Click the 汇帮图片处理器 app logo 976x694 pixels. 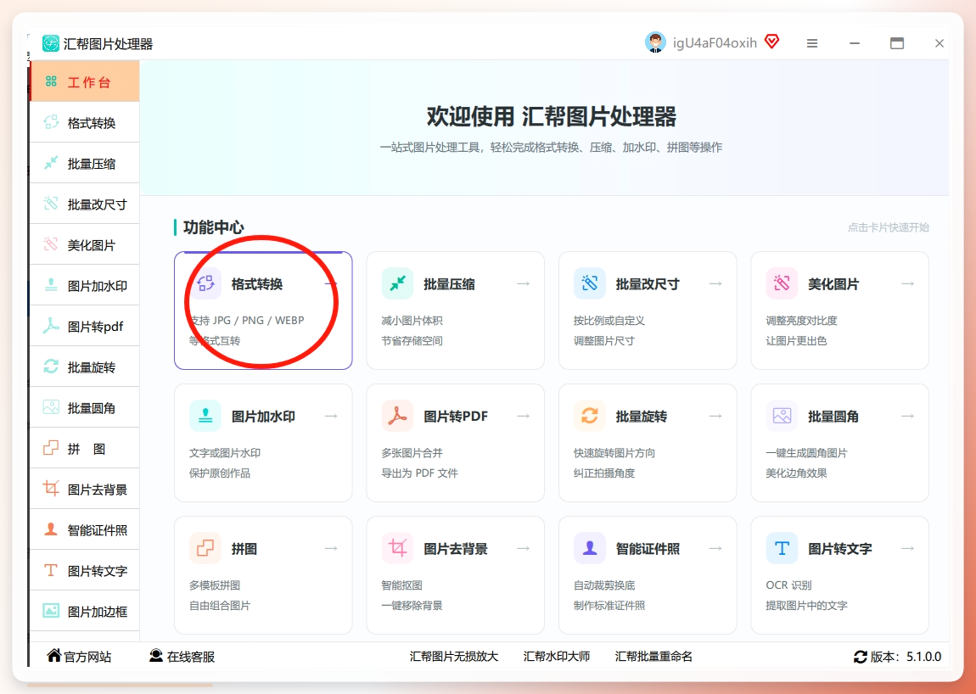click(50, 43)
